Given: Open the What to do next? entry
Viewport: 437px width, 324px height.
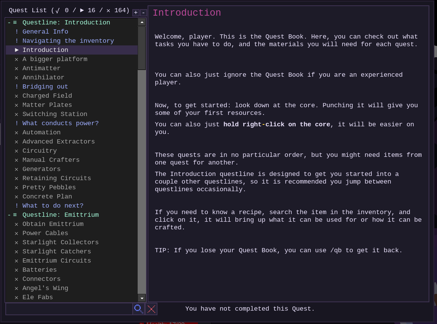Looking at the screenshot, I should 53,206.
